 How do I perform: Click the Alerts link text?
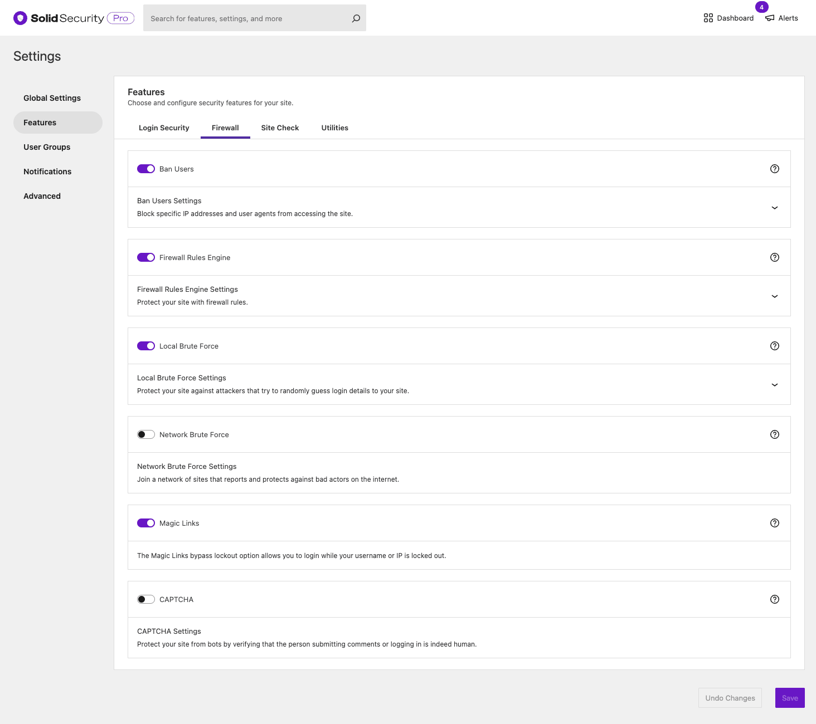(x=788, y=18)
